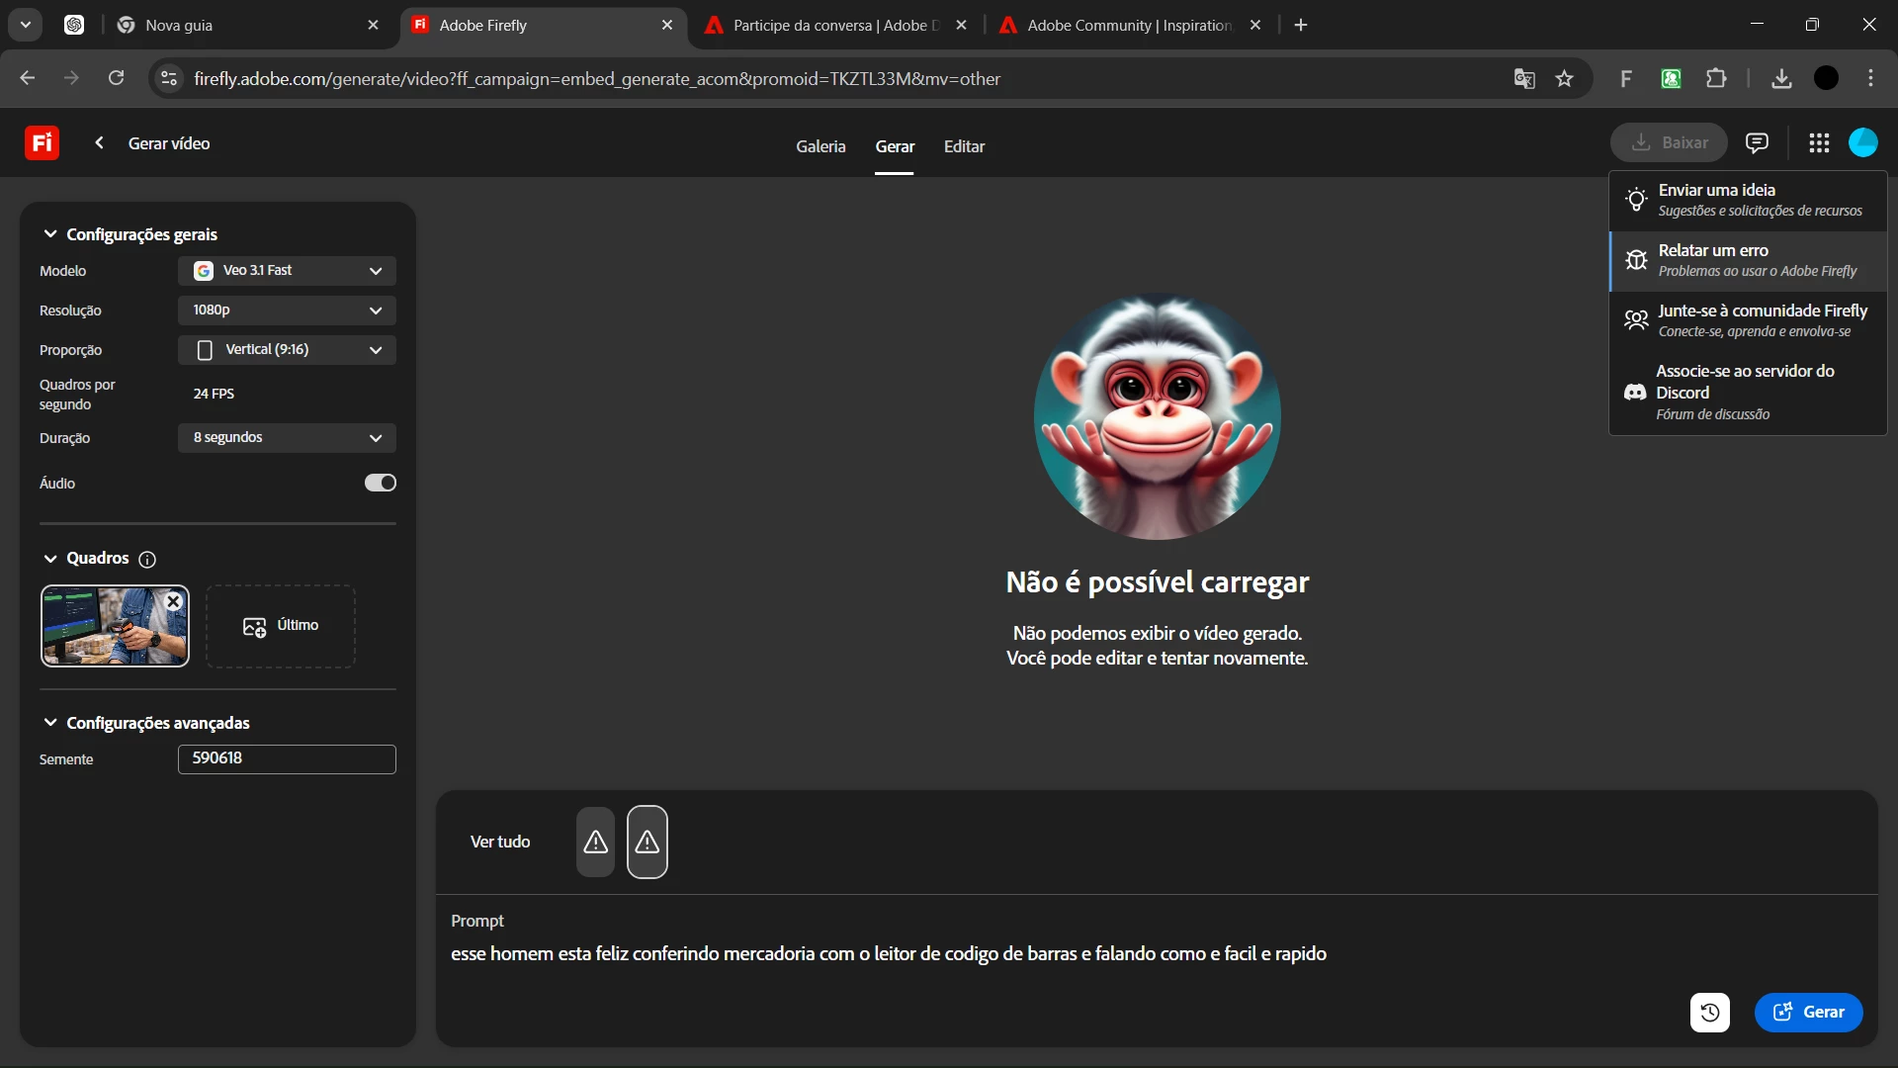The image size is (1898, 1068).
Task: Open the apps grid icon
Action: click(1819, 142)
